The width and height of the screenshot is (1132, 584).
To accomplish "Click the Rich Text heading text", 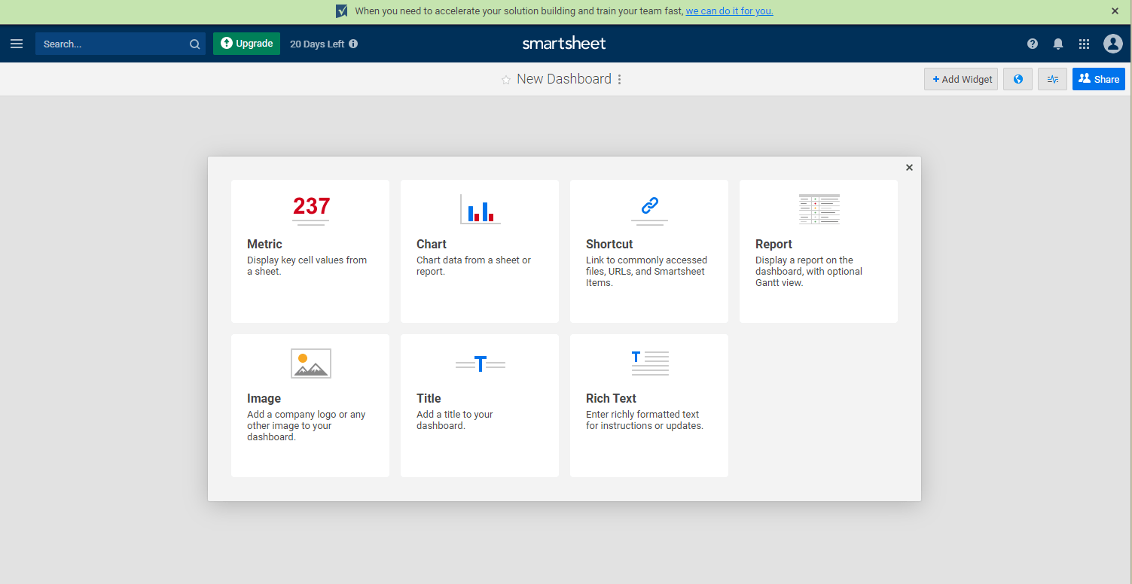I will (611, 399).
